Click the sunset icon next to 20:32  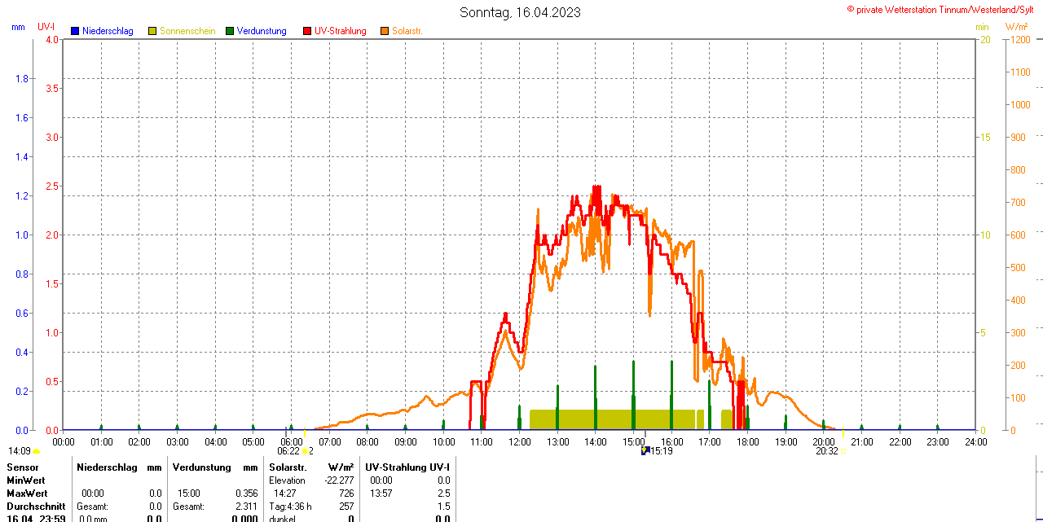point(843,450)
